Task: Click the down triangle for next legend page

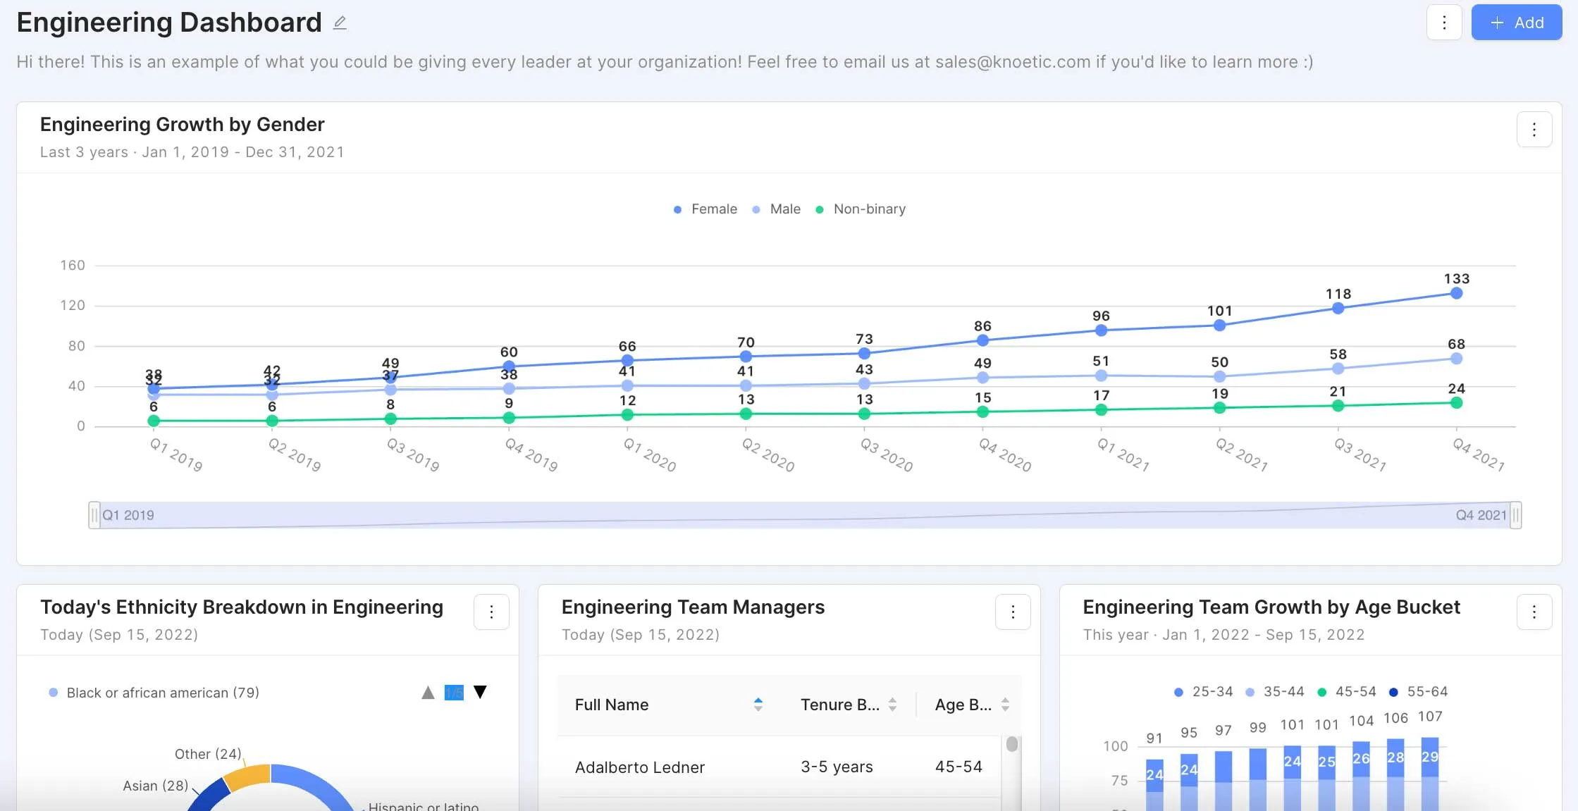Action: click(x=481, y=692)
